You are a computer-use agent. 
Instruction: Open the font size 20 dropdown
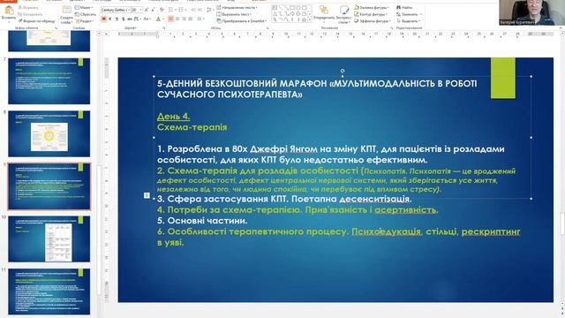coord(140,10)
